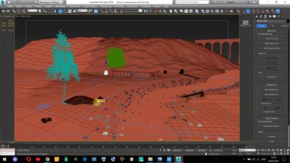The image size is (290, 163).
Task: Click the Center to Object button
Action: click(271, 58)
